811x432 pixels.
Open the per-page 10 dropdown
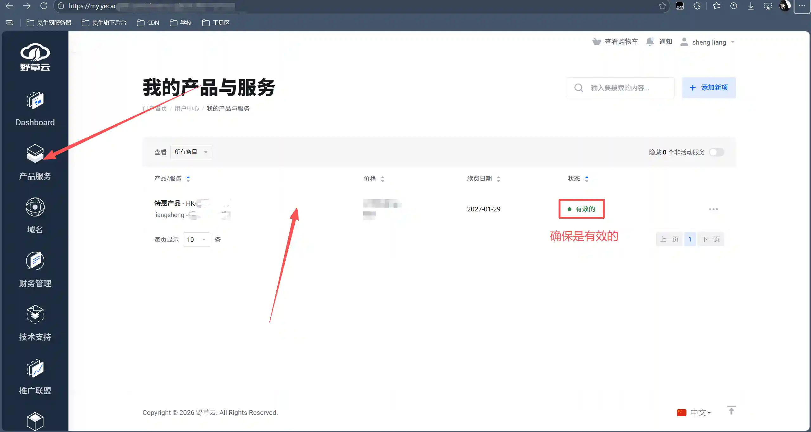pyautogui.click(x=197, y=240)
